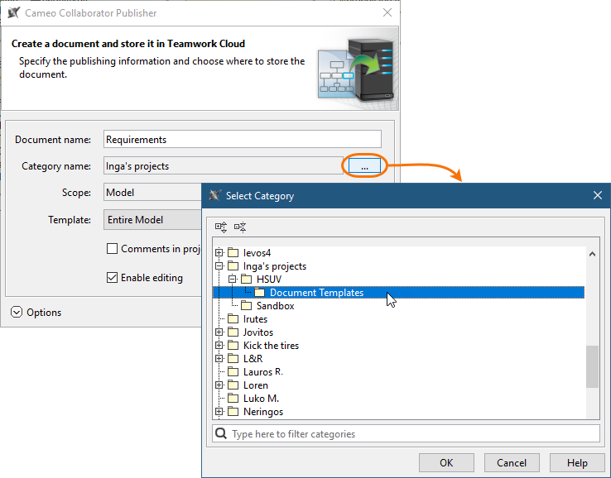This screenshot has width=611, height=478.
Task: Click the Sandbox folder icon
Action: 246,305
